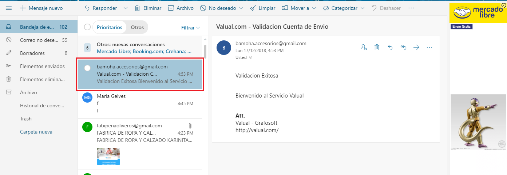Viewport: 507px width, 175px height.
Task: Click the forward arrow icon in message
Action: 416,47
